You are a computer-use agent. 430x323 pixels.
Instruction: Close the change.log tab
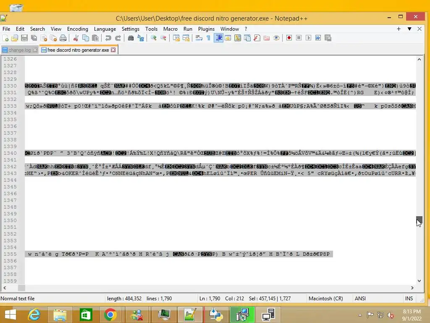tap(35, 50)
